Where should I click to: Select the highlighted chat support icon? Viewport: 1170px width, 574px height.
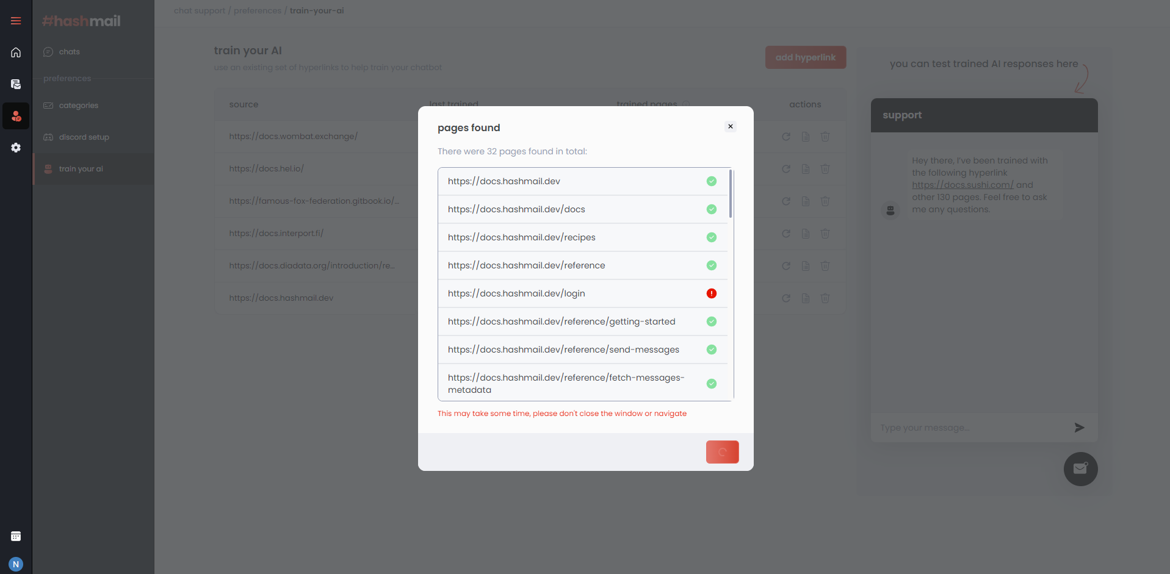(x=16, y=116)
